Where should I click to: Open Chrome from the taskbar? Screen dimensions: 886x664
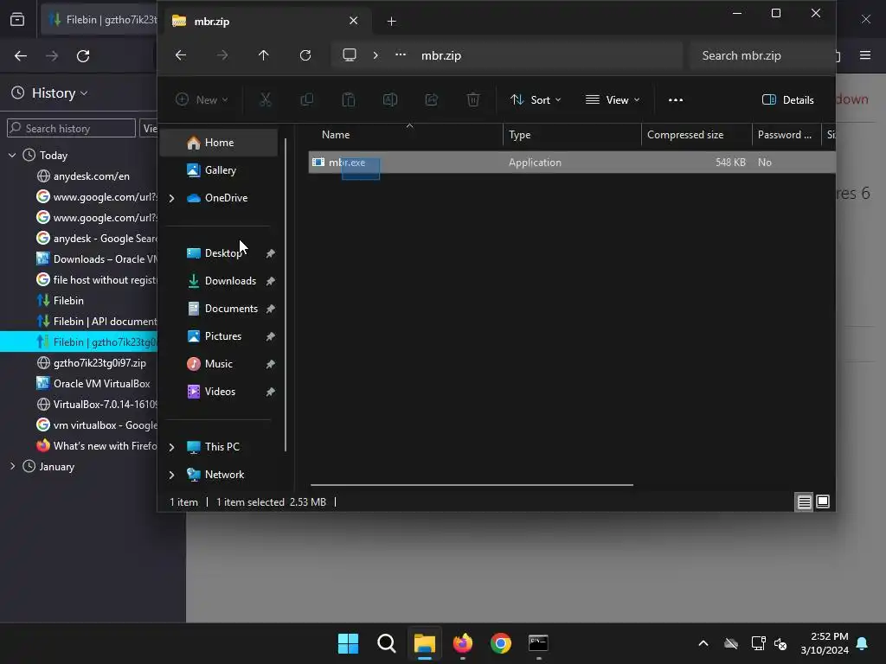501,643
